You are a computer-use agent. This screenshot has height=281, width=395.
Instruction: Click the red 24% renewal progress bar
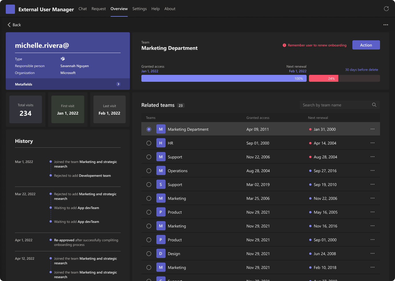(x=323, y=78)
